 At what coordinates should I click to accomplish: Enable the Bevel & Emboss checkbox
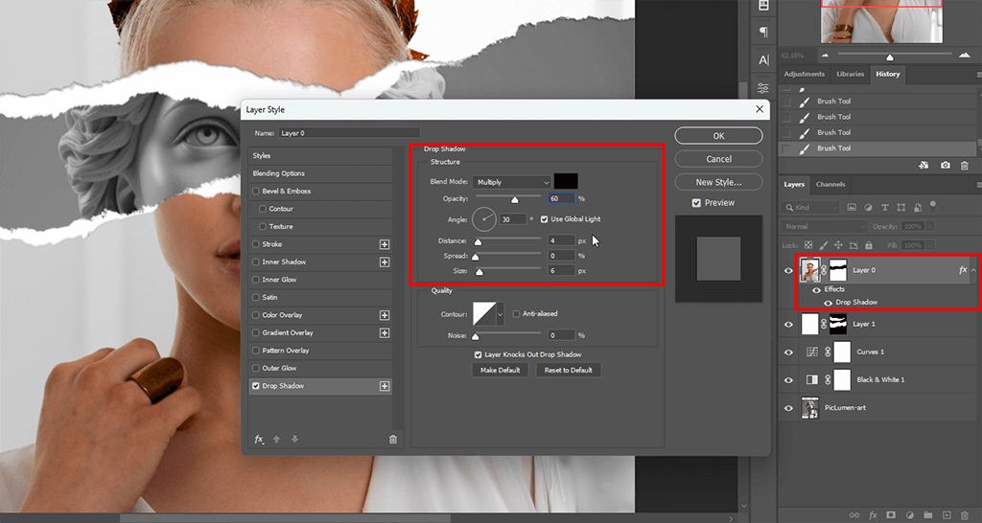click(255, 192)
